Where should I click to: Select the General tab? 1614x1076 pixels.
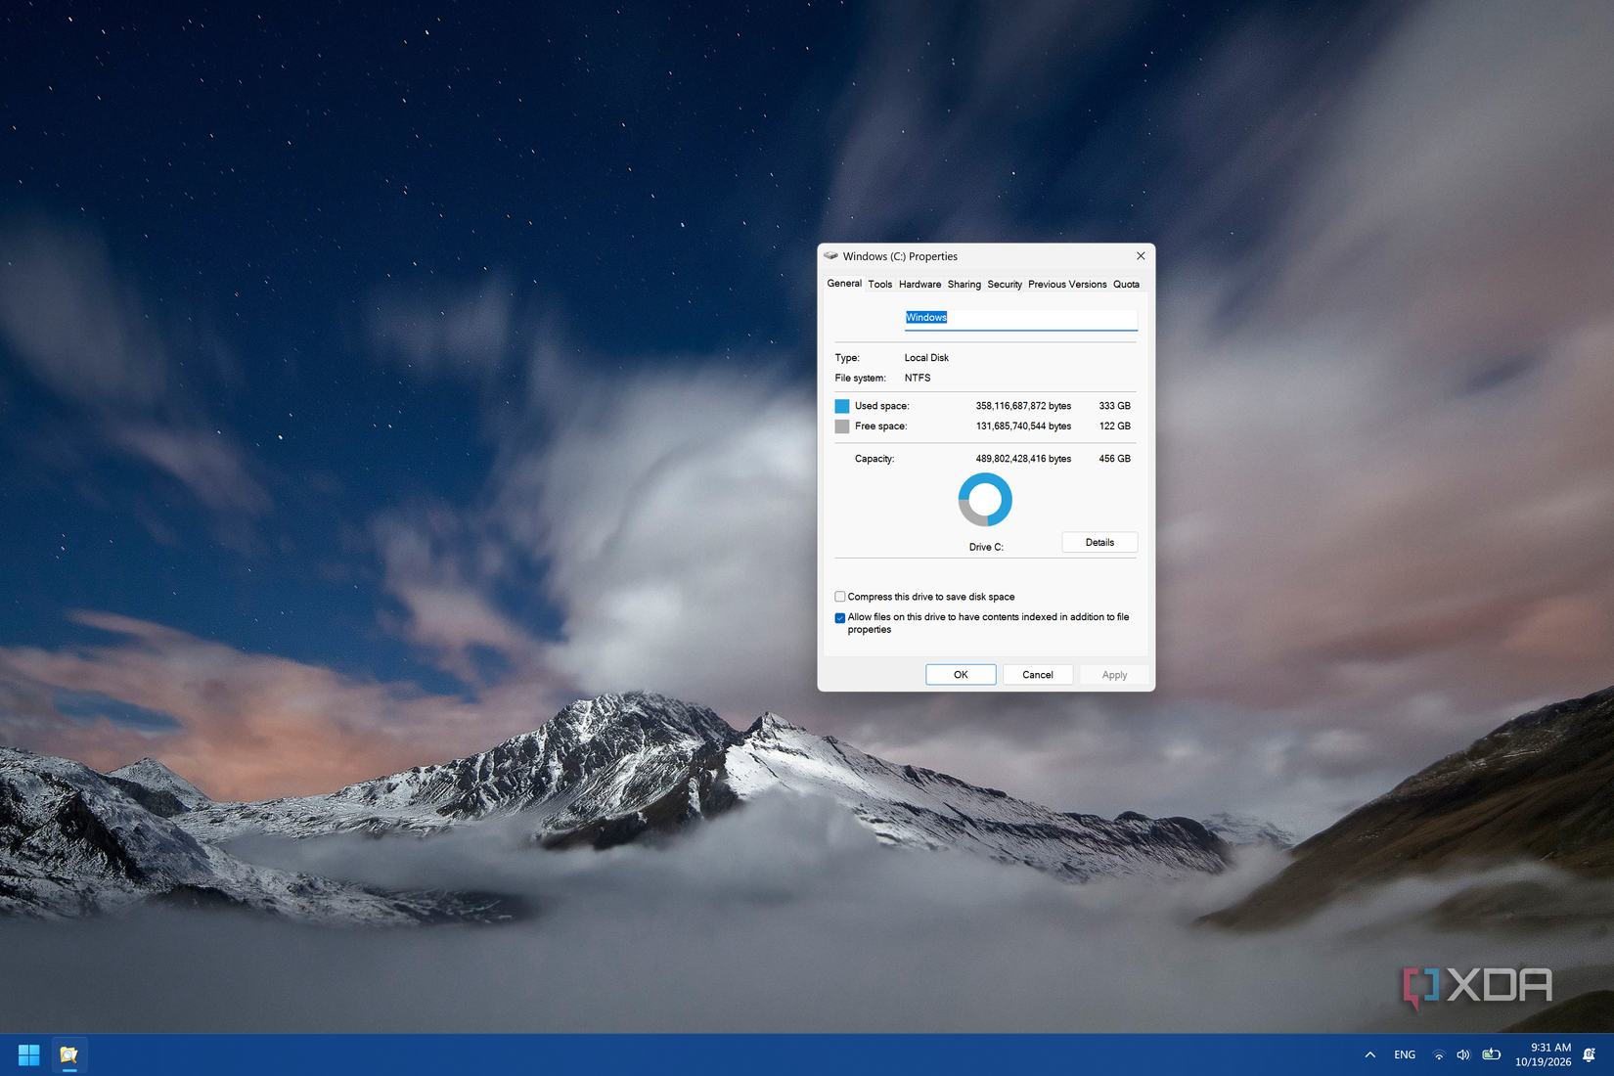click(844, 284)
